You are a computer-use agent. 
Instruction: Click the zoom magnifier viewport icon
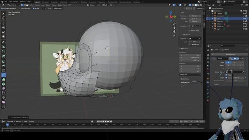coord(174,24)
